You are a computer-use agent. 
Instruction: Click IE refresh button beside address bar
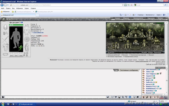click(128, 5)
